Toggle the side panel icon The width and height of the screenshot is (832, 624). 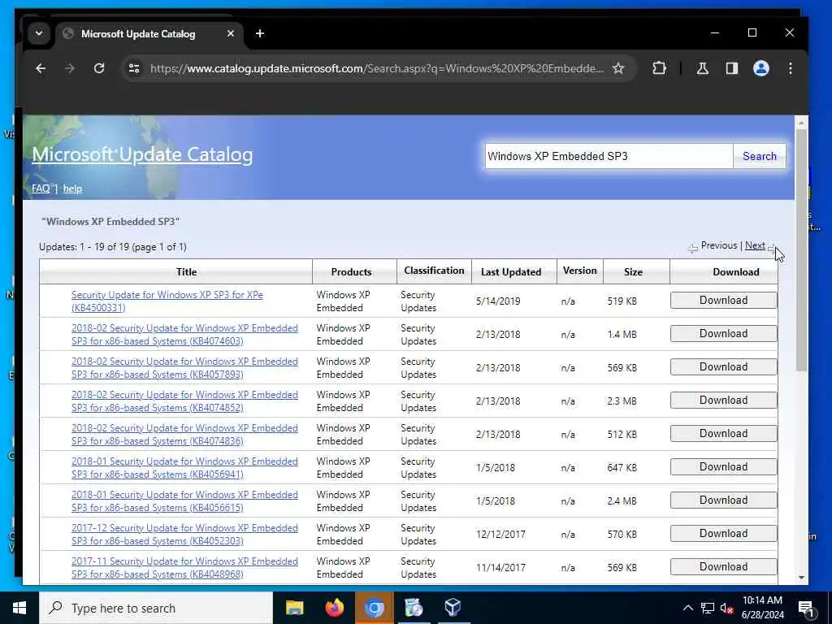point(732,68)
